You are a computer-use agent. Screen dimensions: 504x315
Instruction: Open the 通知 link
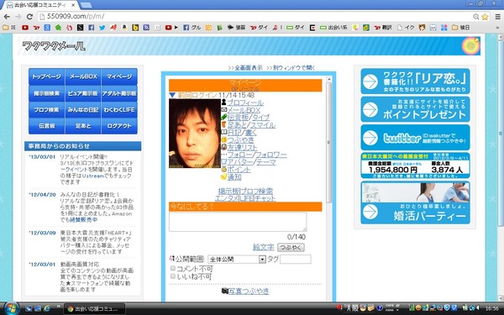click(234, 176)
